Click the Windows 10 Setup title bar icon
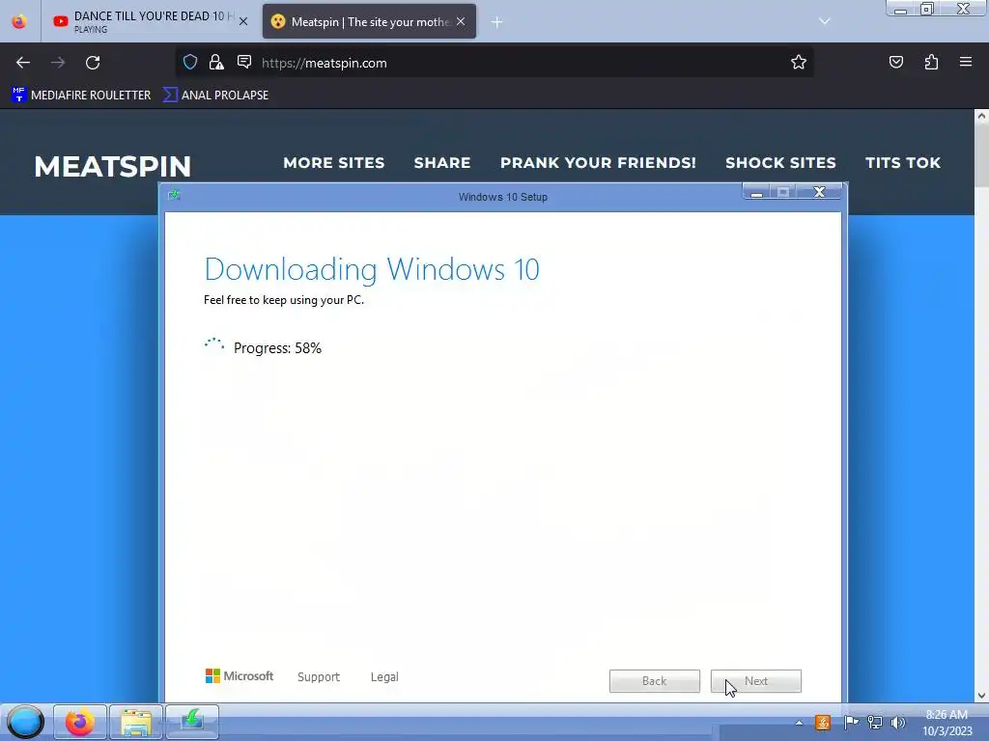 click(x=175, y=195)
